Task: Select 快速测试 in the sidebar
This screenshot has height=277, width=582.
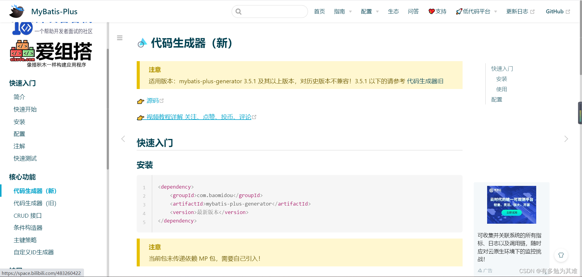Action: coord(25,158)
